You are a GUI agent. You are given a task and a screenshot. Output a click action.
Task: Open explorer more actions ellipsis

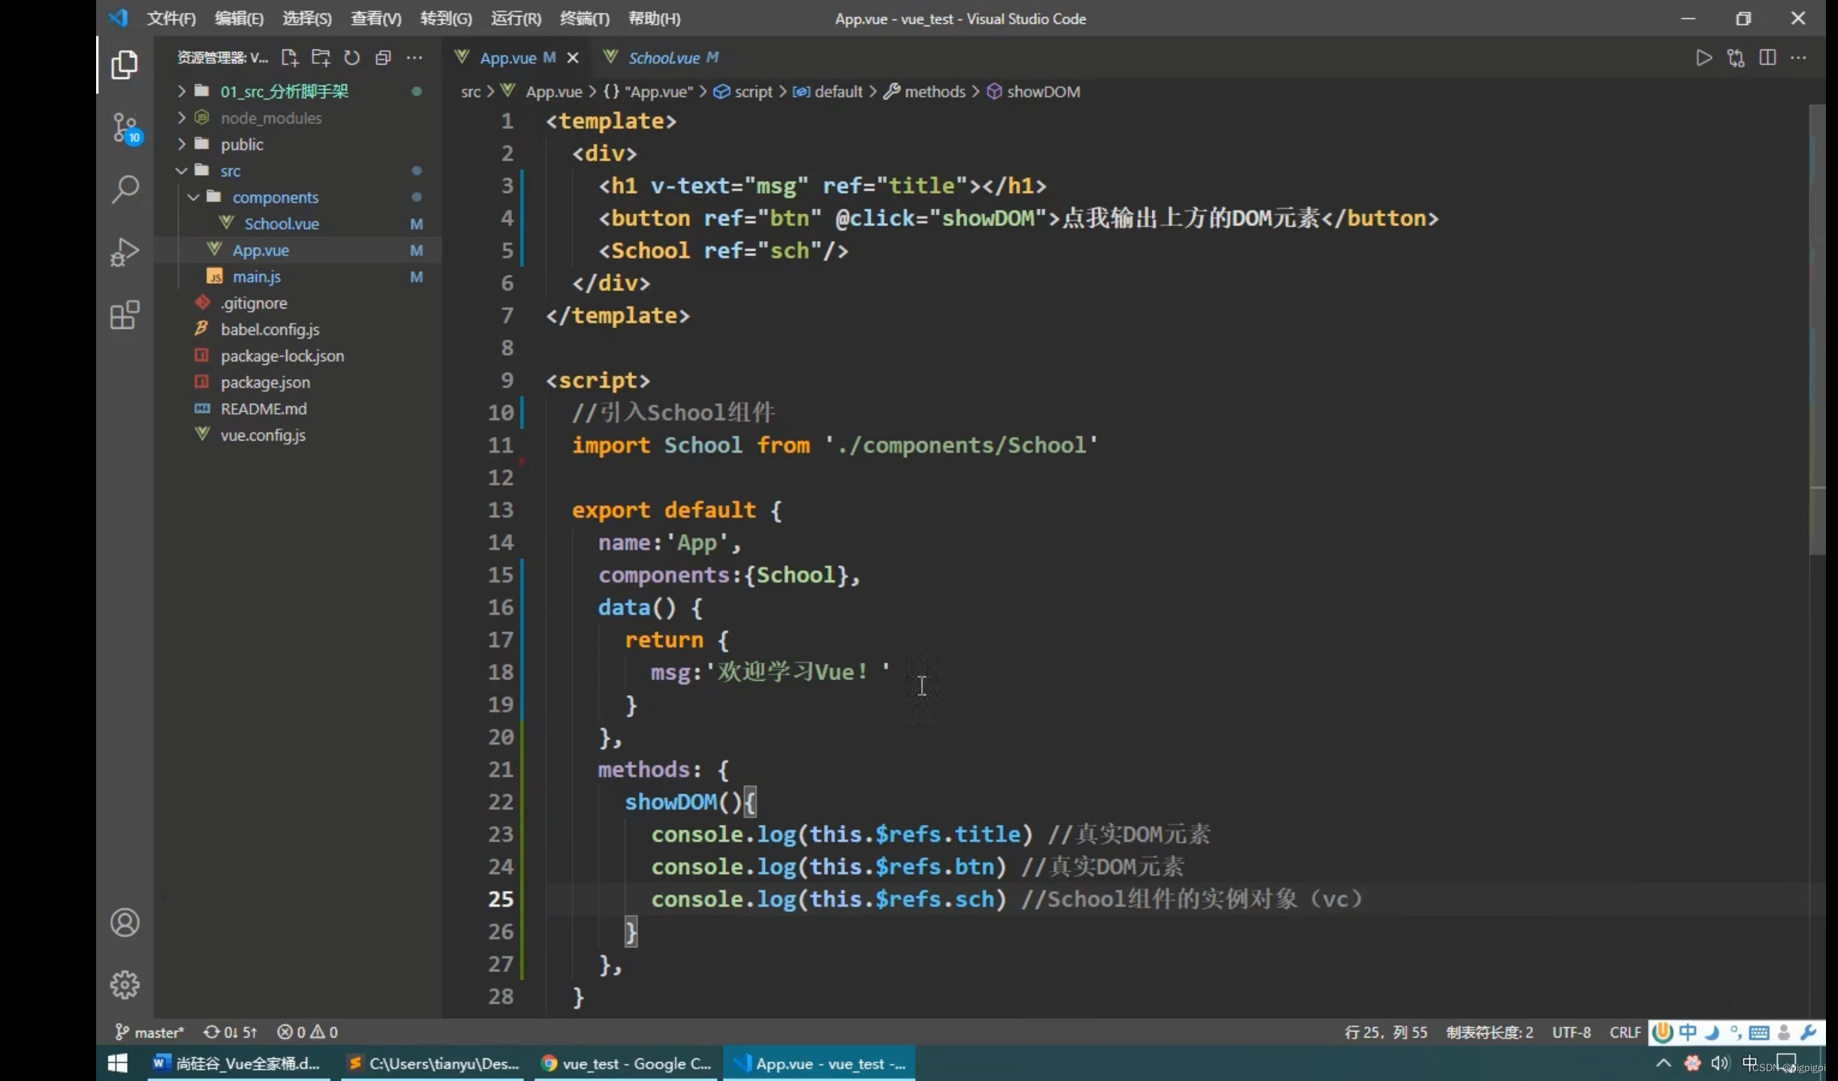coord(414,58)
